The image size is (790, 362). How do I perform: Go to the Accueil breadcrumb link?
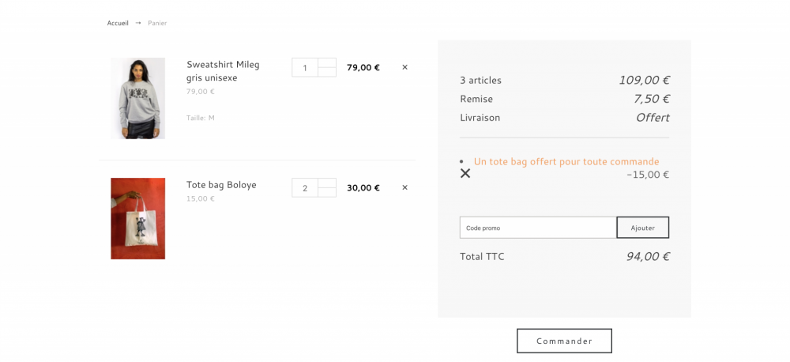[x=118, y=23]
